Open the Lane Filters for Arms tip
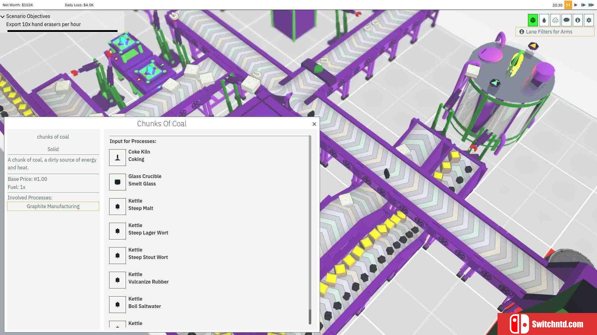The image size is (597, 335). (555, 32)
